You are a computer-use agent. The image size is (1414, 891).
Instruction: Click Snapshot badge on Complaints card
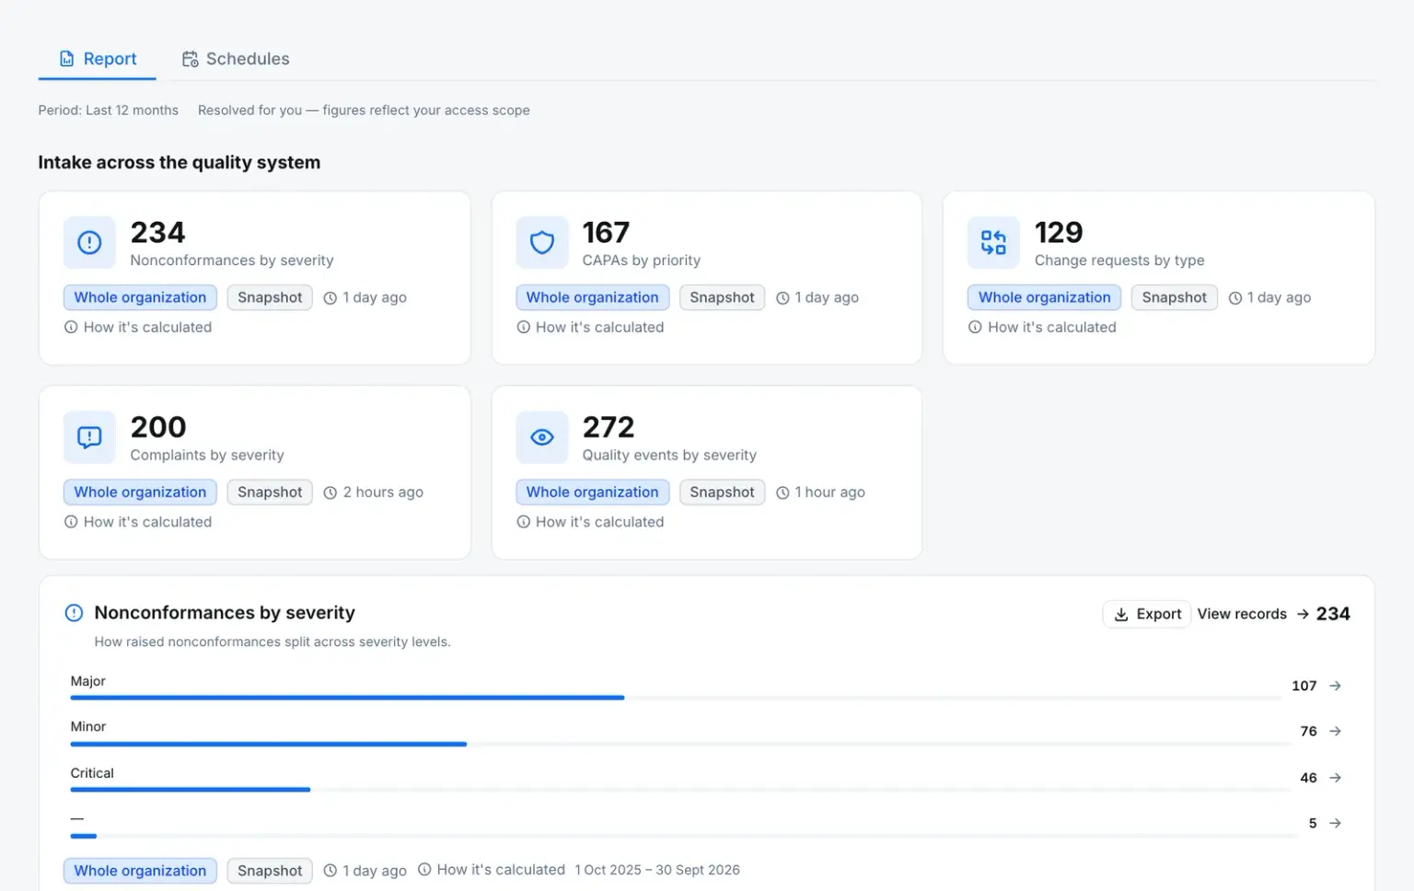[x=270, y=492]
